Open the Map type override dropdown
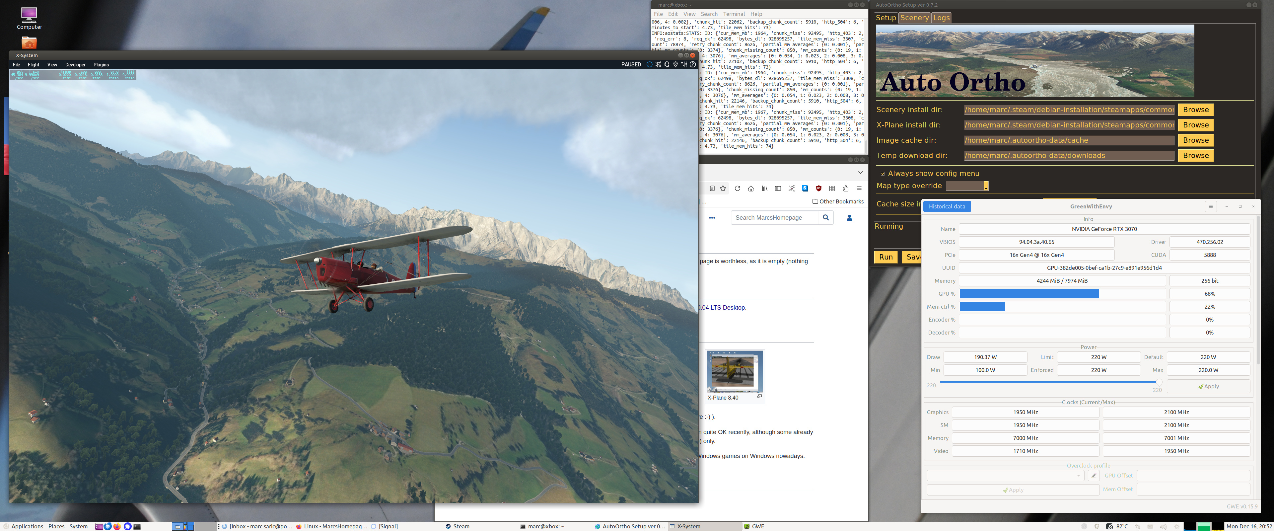 (x=967, y=186)
